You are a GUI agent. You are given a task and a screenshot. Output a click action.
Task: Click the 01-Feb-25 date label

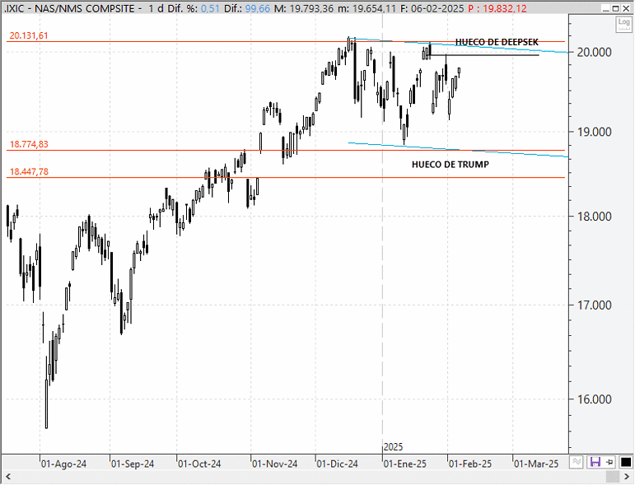pyautogui.click(x=470, y=464)
